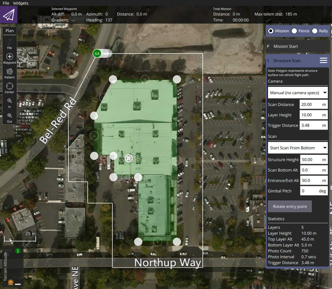Image resolution: width=332 pixels, height=289 pixels.
Task: Open Structure Scan hamburger menu
Action: 323,60
